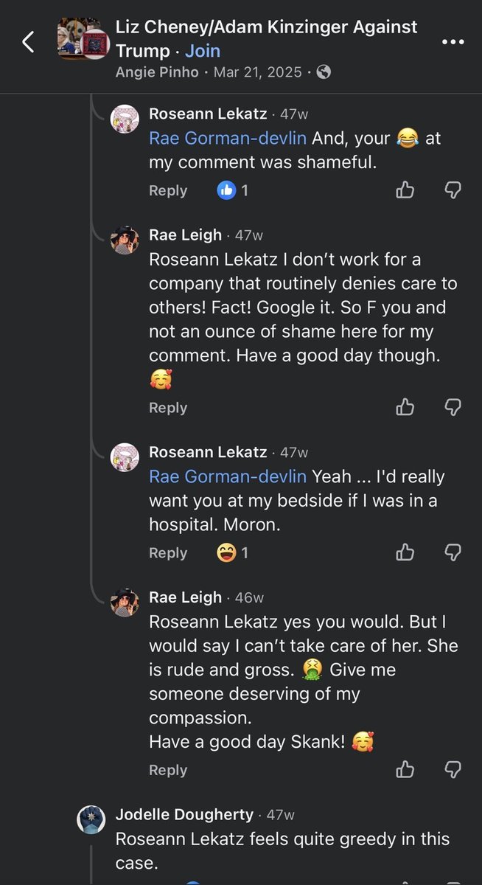Open the three-dot options menu
The height and width of the screenshot is (885, 482).
pyautogui.click(x=453, y=42)
